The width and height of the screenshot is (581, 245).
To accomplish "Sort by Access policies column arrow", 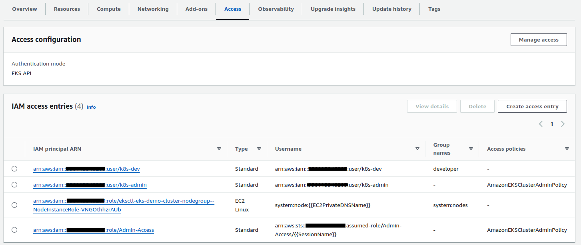I will 567,149.
